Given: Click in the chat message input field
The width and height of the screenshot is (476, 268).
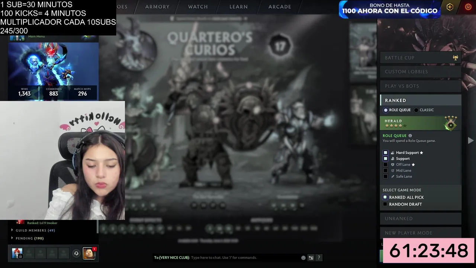Looking at the screenshot, I should [x=245, y=258].
